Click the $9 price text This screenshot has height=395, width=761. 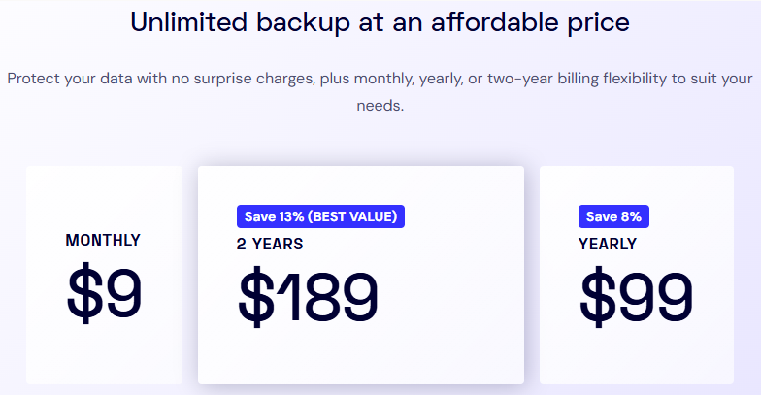pyautogui.click(x=105, y=293)
